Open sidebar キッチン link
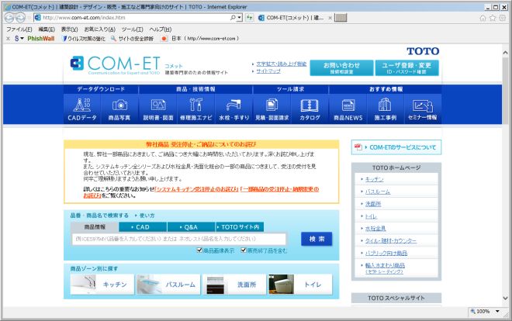The height and width of the screenshot is (321, 512). click(374, 179)
